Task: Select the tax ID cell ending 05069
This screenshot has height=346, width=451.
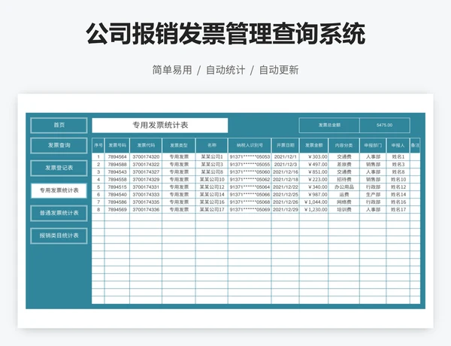Action: [250, 210]
